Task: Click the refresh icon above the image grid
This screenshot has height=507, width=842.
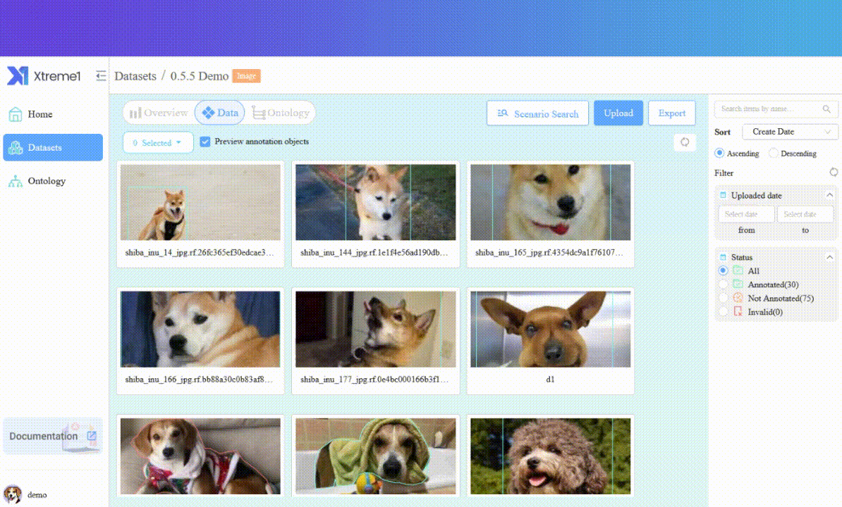Action: pos(684,142)
